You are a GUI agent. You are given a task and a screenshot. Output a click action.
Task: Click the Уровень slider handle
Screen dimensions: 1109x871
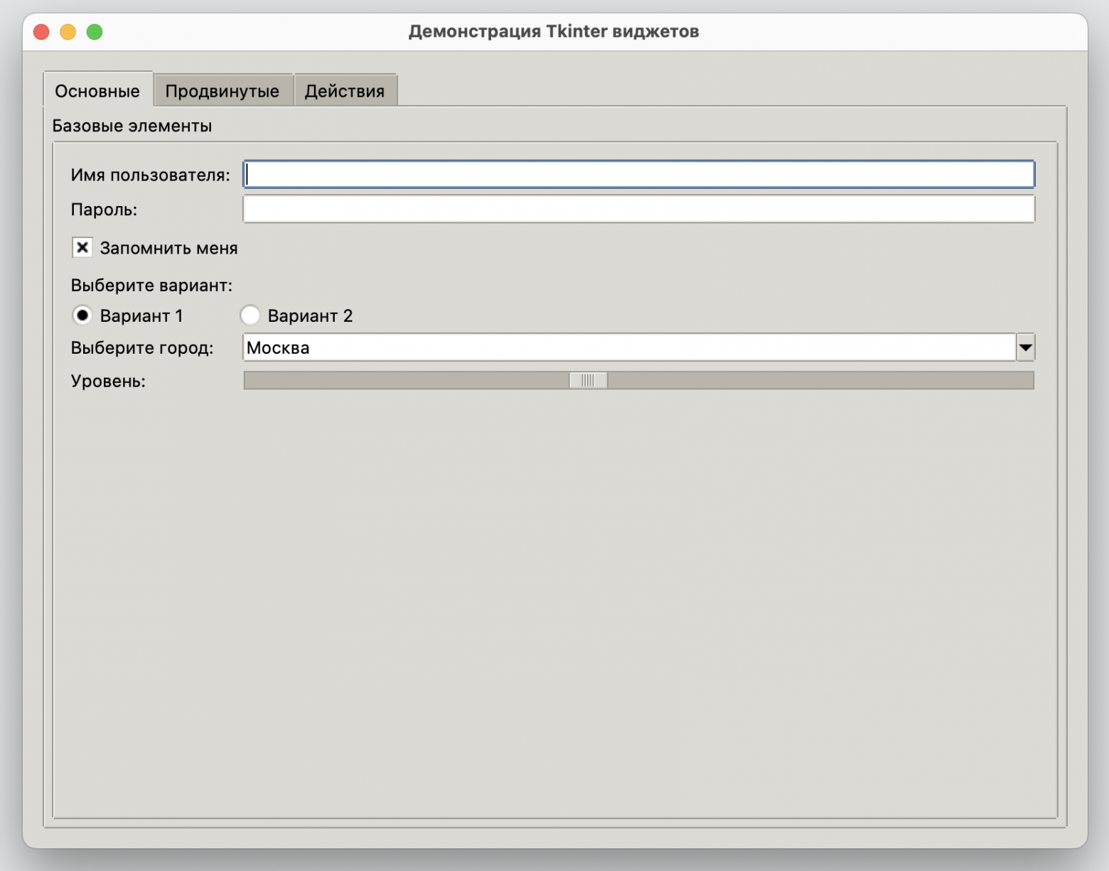[587, 380]
